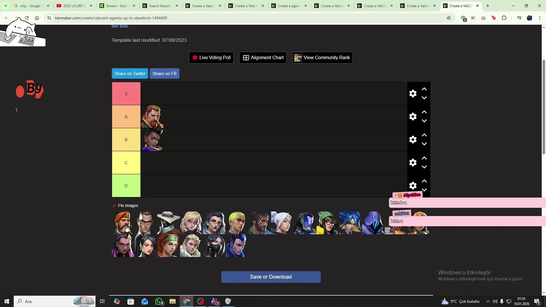The image size is (546, 307).
Task: Open Chrome profile avatar
Action: (529, 18)
